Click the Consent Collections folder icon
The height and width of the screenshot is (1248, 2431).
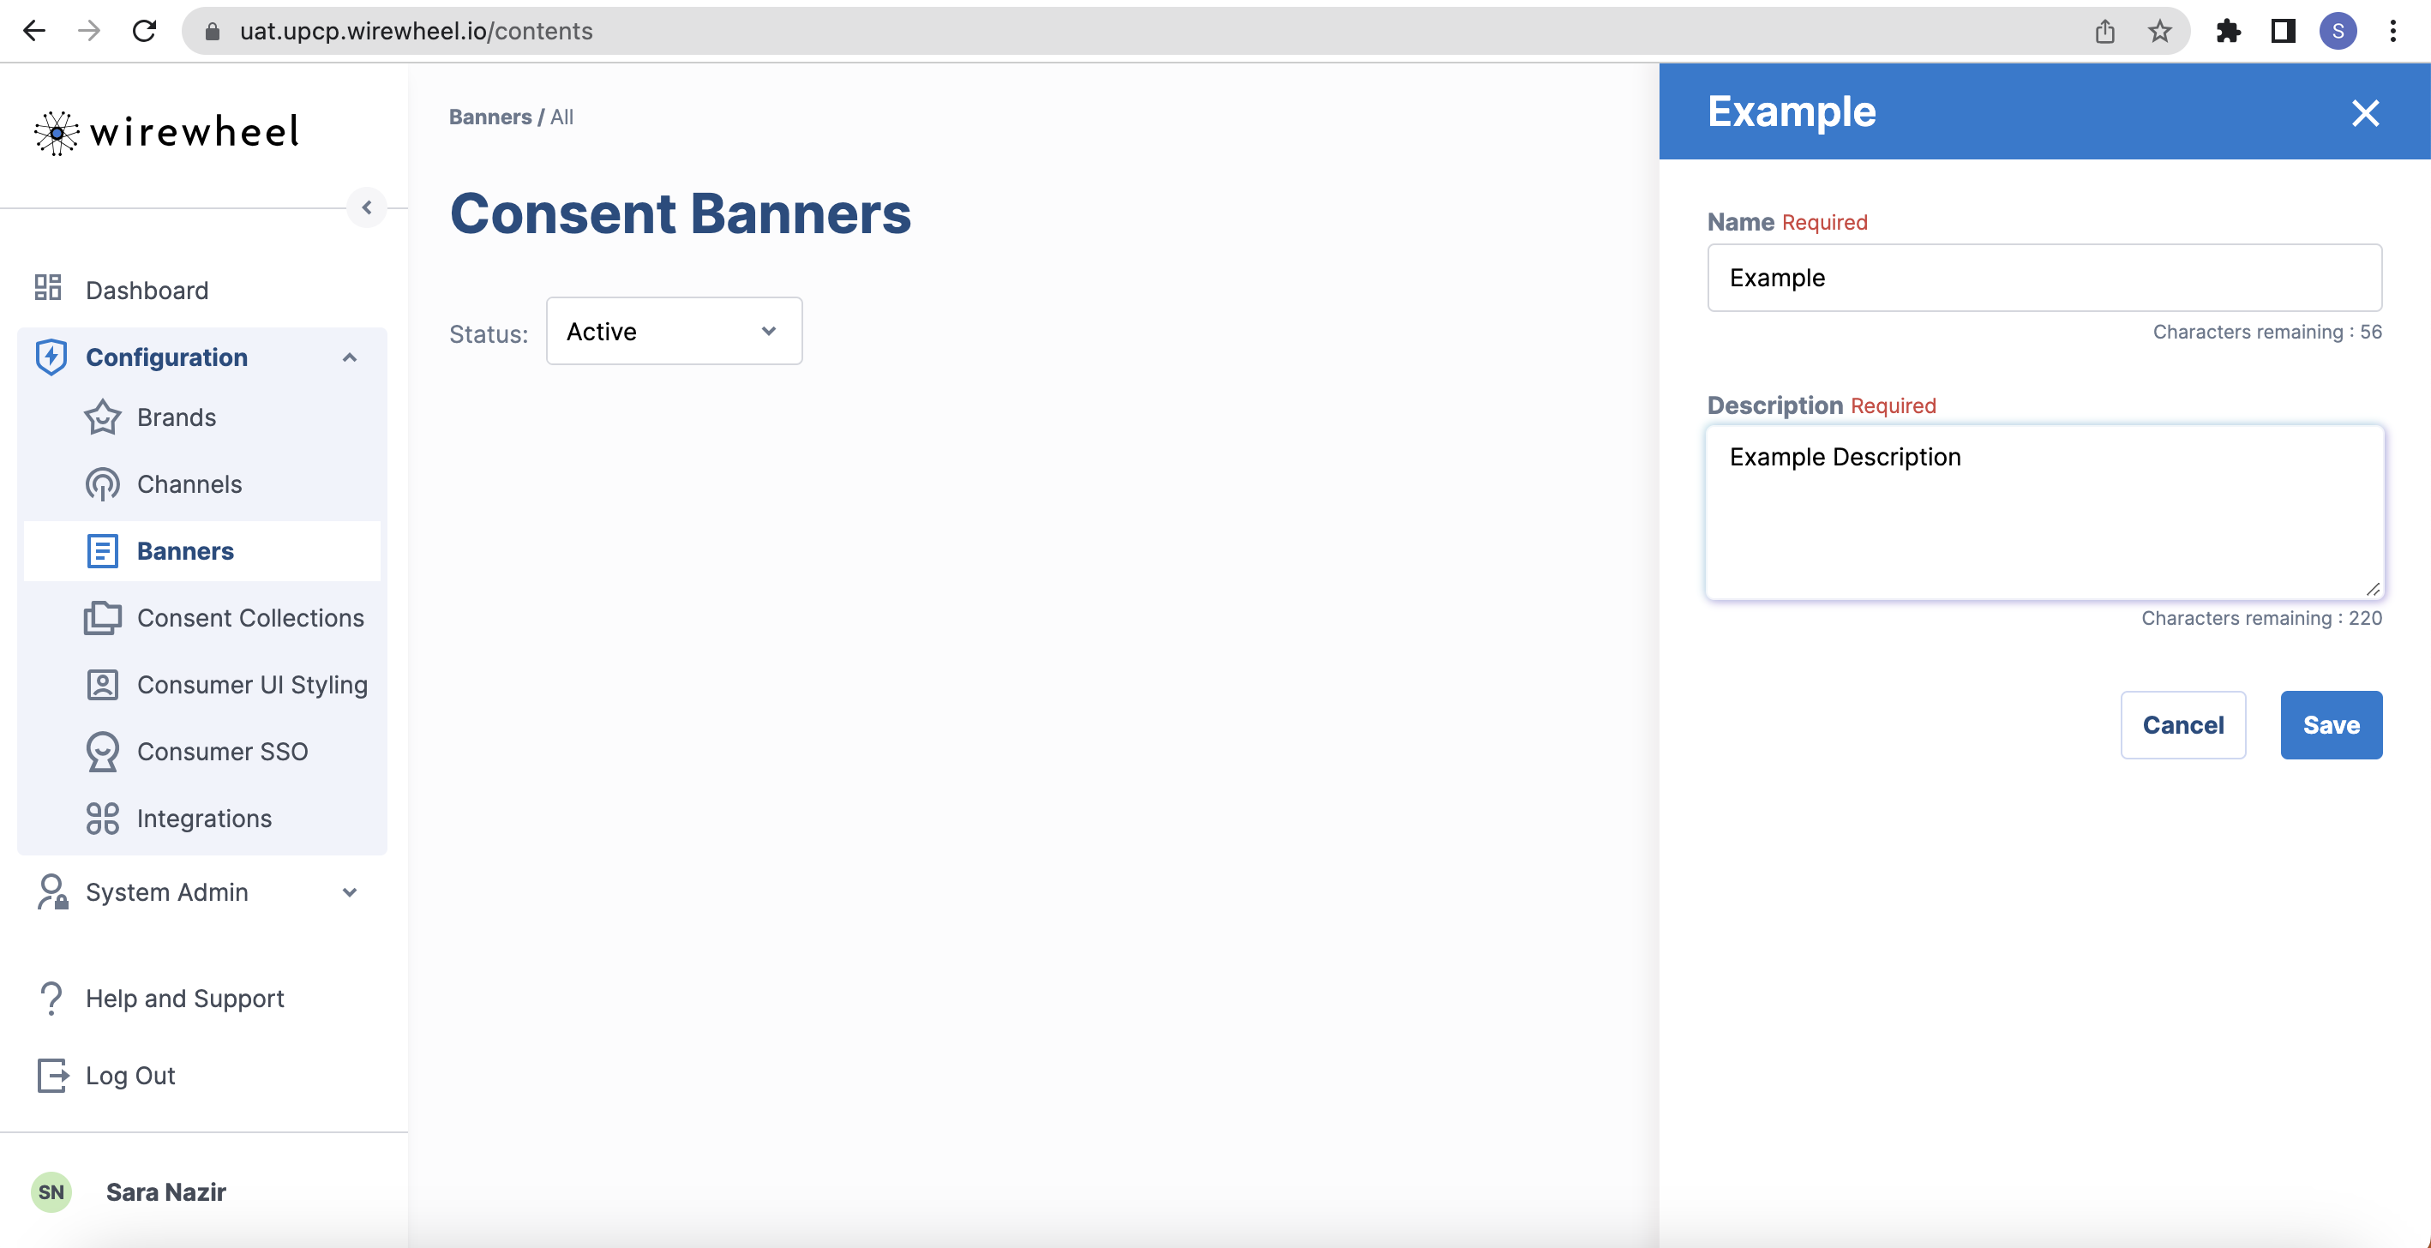pyautogui.click(x=102, y=618)
